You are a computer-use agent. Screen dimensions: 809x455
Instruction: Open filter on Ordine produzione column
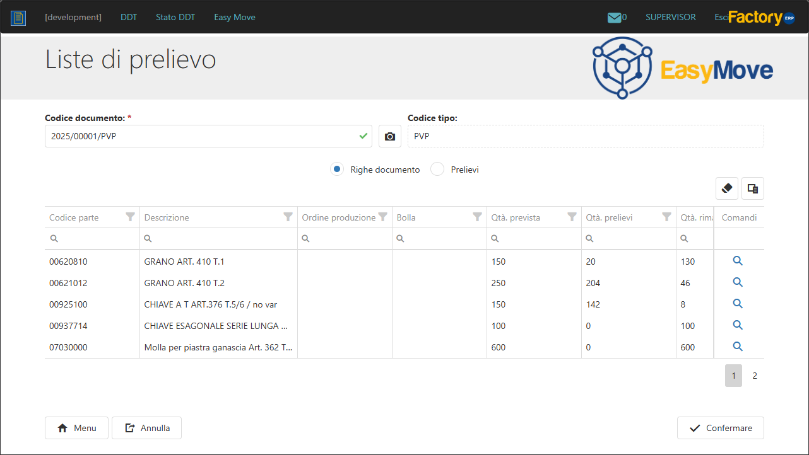click(x=382, y=217)
